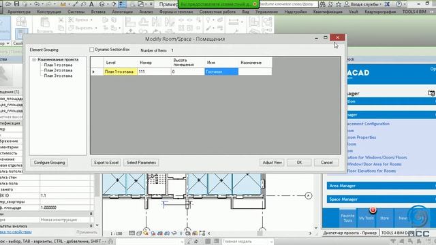Open the Врезка dropdown arrow
This screenshot has width=436, height=245.
(x=91, y=20)
